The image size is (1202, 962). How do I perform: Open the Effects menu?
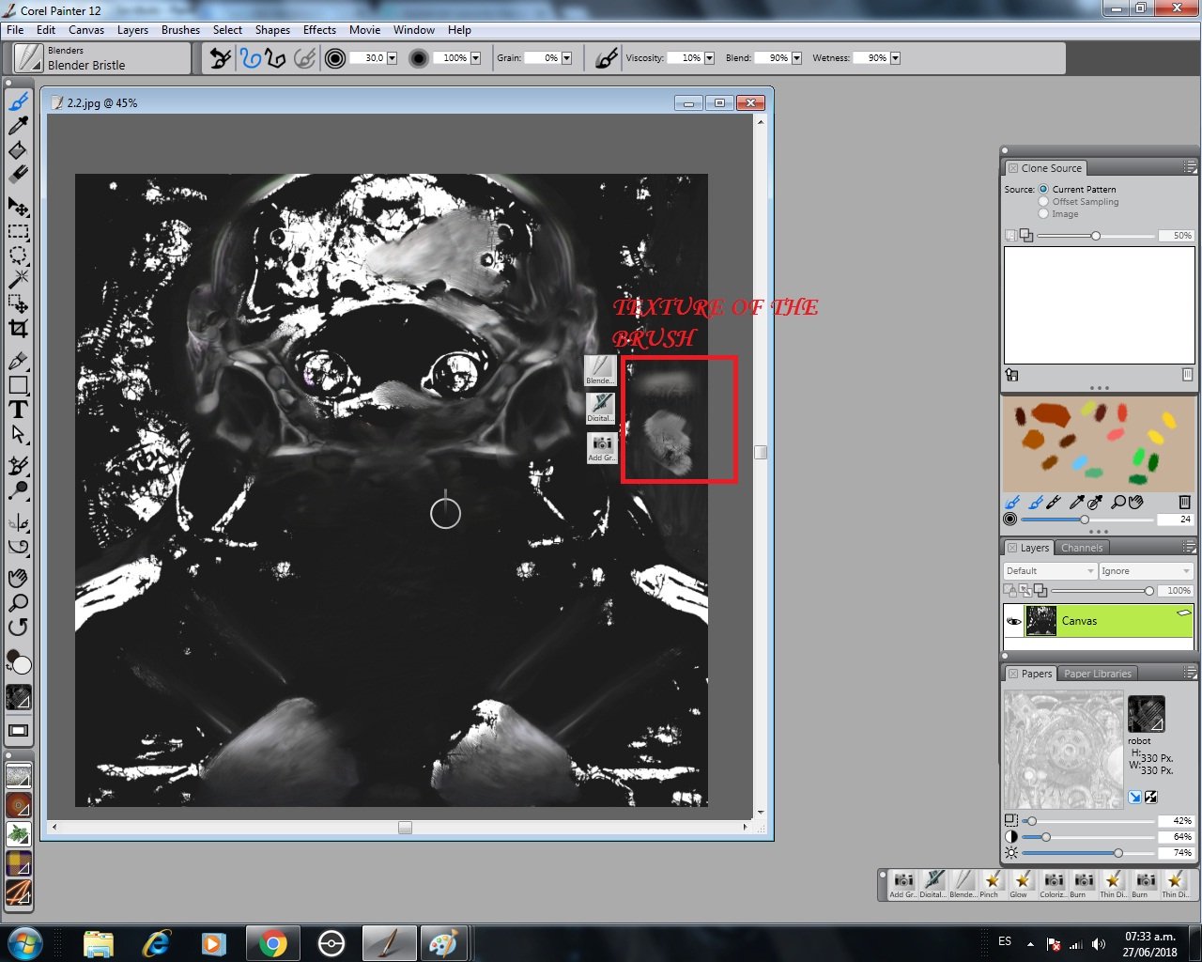pyautogui.click(x=319, y=30)
